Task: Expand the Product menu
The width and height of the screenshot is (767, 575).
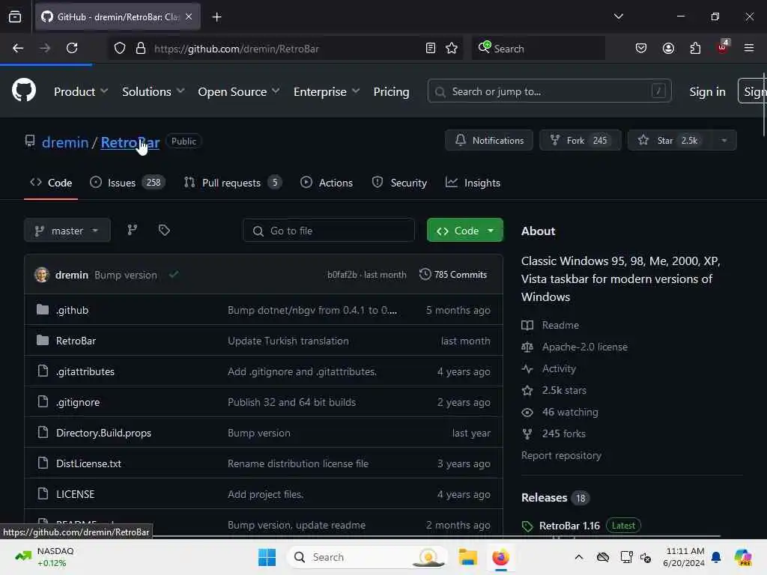Action: pos(81,91)
